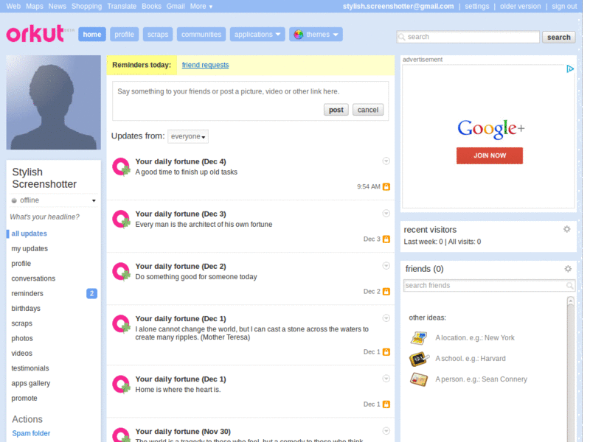The image size is (590, 442).
Task: Select my updates in the sidebar
Action: tap(29, 249)
